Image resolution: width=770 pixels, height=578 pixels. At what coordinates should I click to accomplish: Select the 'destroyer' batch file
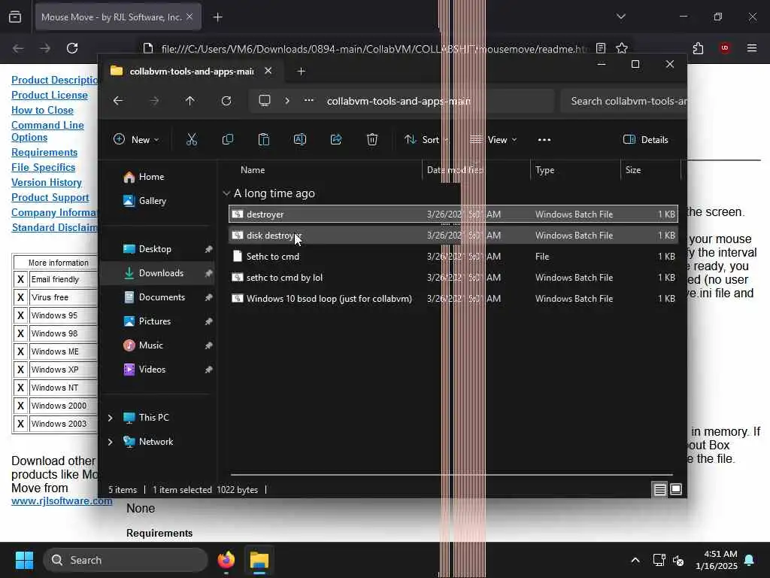(453, 214)
